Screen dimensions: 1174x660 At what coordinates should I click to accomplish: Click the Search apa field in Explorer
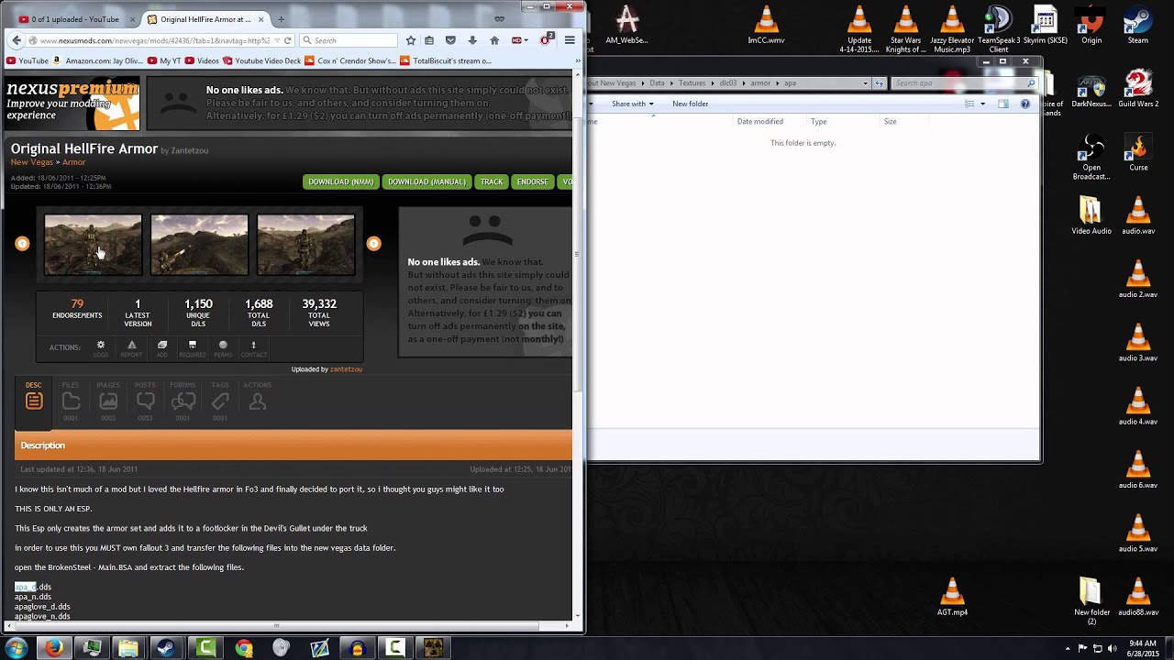pos(964,82)
